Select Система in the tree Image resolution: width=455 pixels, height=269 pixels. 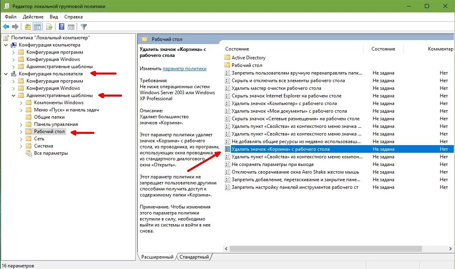(x=43, y=146)
